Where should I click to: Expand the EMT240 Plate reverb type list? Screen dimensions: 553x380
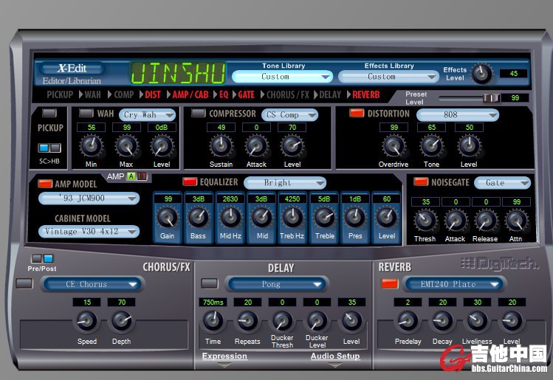tap(452, 284)
